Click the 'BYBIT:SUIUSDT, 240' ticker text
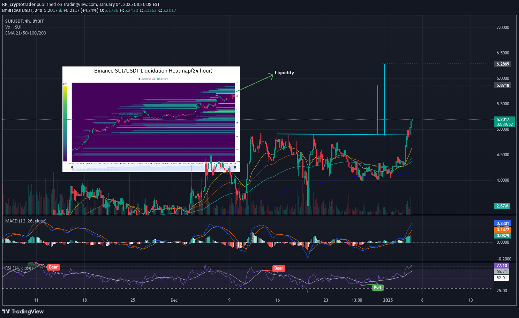This screenshot has height=318, width=519. click(22, 10)
